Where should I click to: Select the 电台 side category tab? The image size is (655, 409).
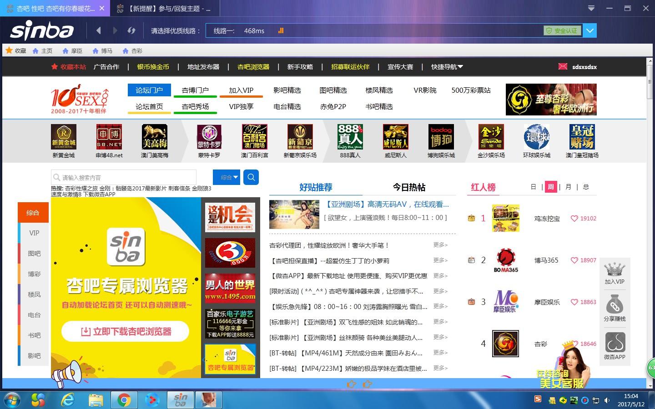34,315
